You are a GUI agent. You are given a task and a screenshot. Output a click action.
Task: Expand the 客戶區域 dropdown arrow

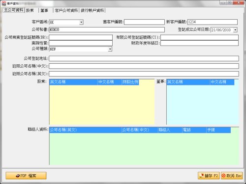coord(81,22)
